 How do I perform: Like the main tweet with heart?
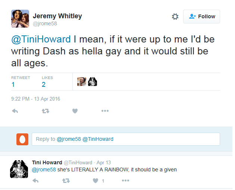pyautogui.click(x=75, y=111)
